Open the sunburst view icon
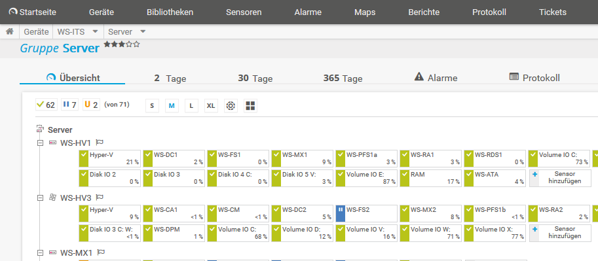The image size is (598, 261). 231,105
